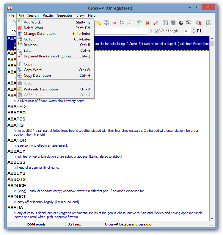The height and width of the screenshot is (235, 223).
Task: Open the View menu
Action: pyautogui.click(x=80, y=15)
